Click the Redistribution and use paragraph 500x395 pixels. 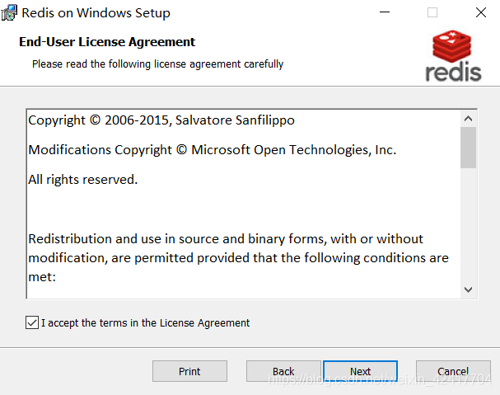point(238,257)
